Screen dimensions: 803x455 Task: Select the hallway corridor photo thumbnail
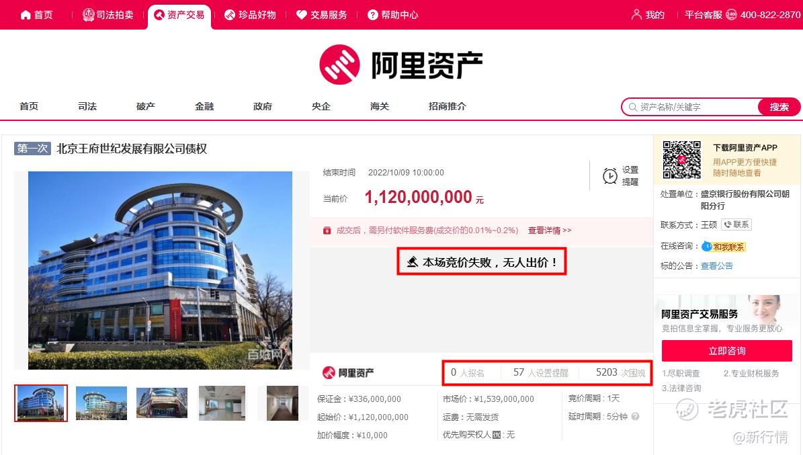pyautogui.click(x=282, y=403)
